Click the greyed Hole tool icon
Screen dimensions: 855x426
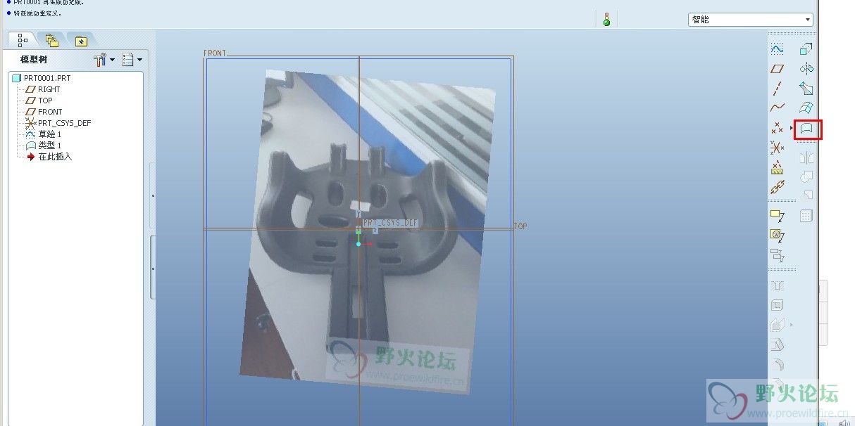click(777, 285)
